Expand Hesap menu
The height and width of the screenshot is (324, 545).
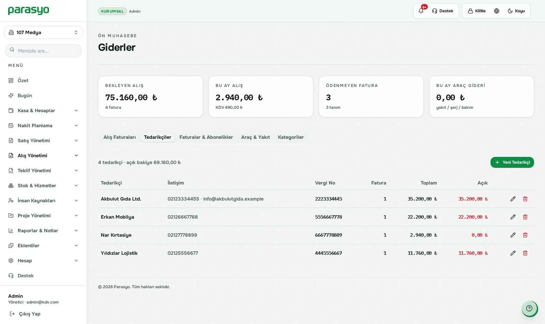coord(43,261)
